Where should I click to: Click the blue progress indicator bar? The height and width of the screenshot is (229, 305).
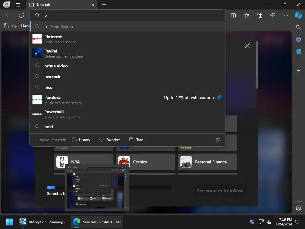point(51,188)
